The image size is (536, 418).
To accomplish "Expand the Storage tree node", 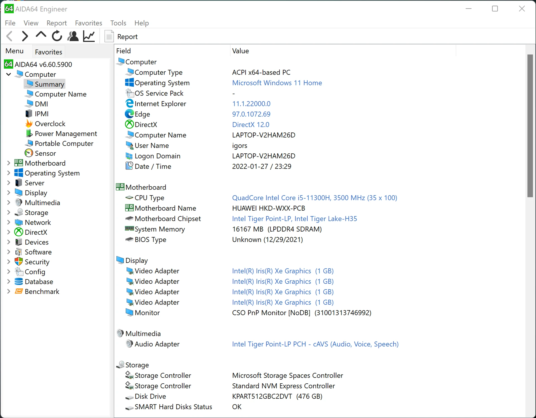I will point(9,213).
